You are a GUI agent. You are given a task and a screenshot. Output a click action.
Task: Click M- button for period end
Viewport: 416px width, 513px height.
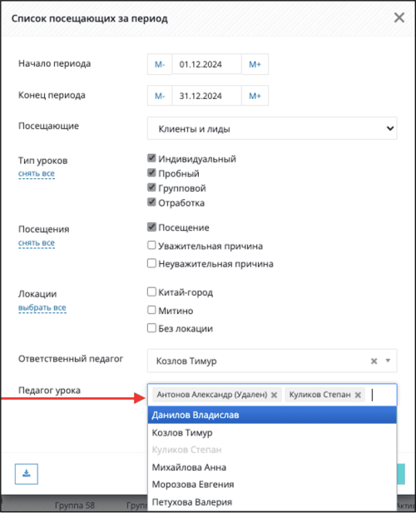pyautogui.click(x=160, y=96)
